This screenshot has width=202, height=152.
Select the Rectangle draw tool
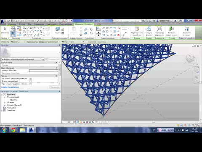[x=31, y=28]
